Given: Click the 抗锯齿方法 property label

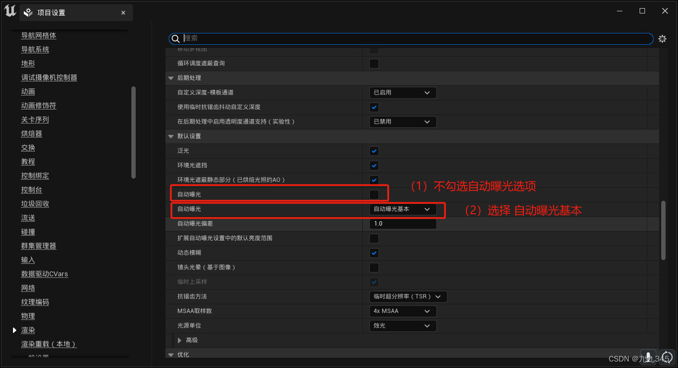Looking at the screenshot, I should pyautogui.click(x=192, y=296).
